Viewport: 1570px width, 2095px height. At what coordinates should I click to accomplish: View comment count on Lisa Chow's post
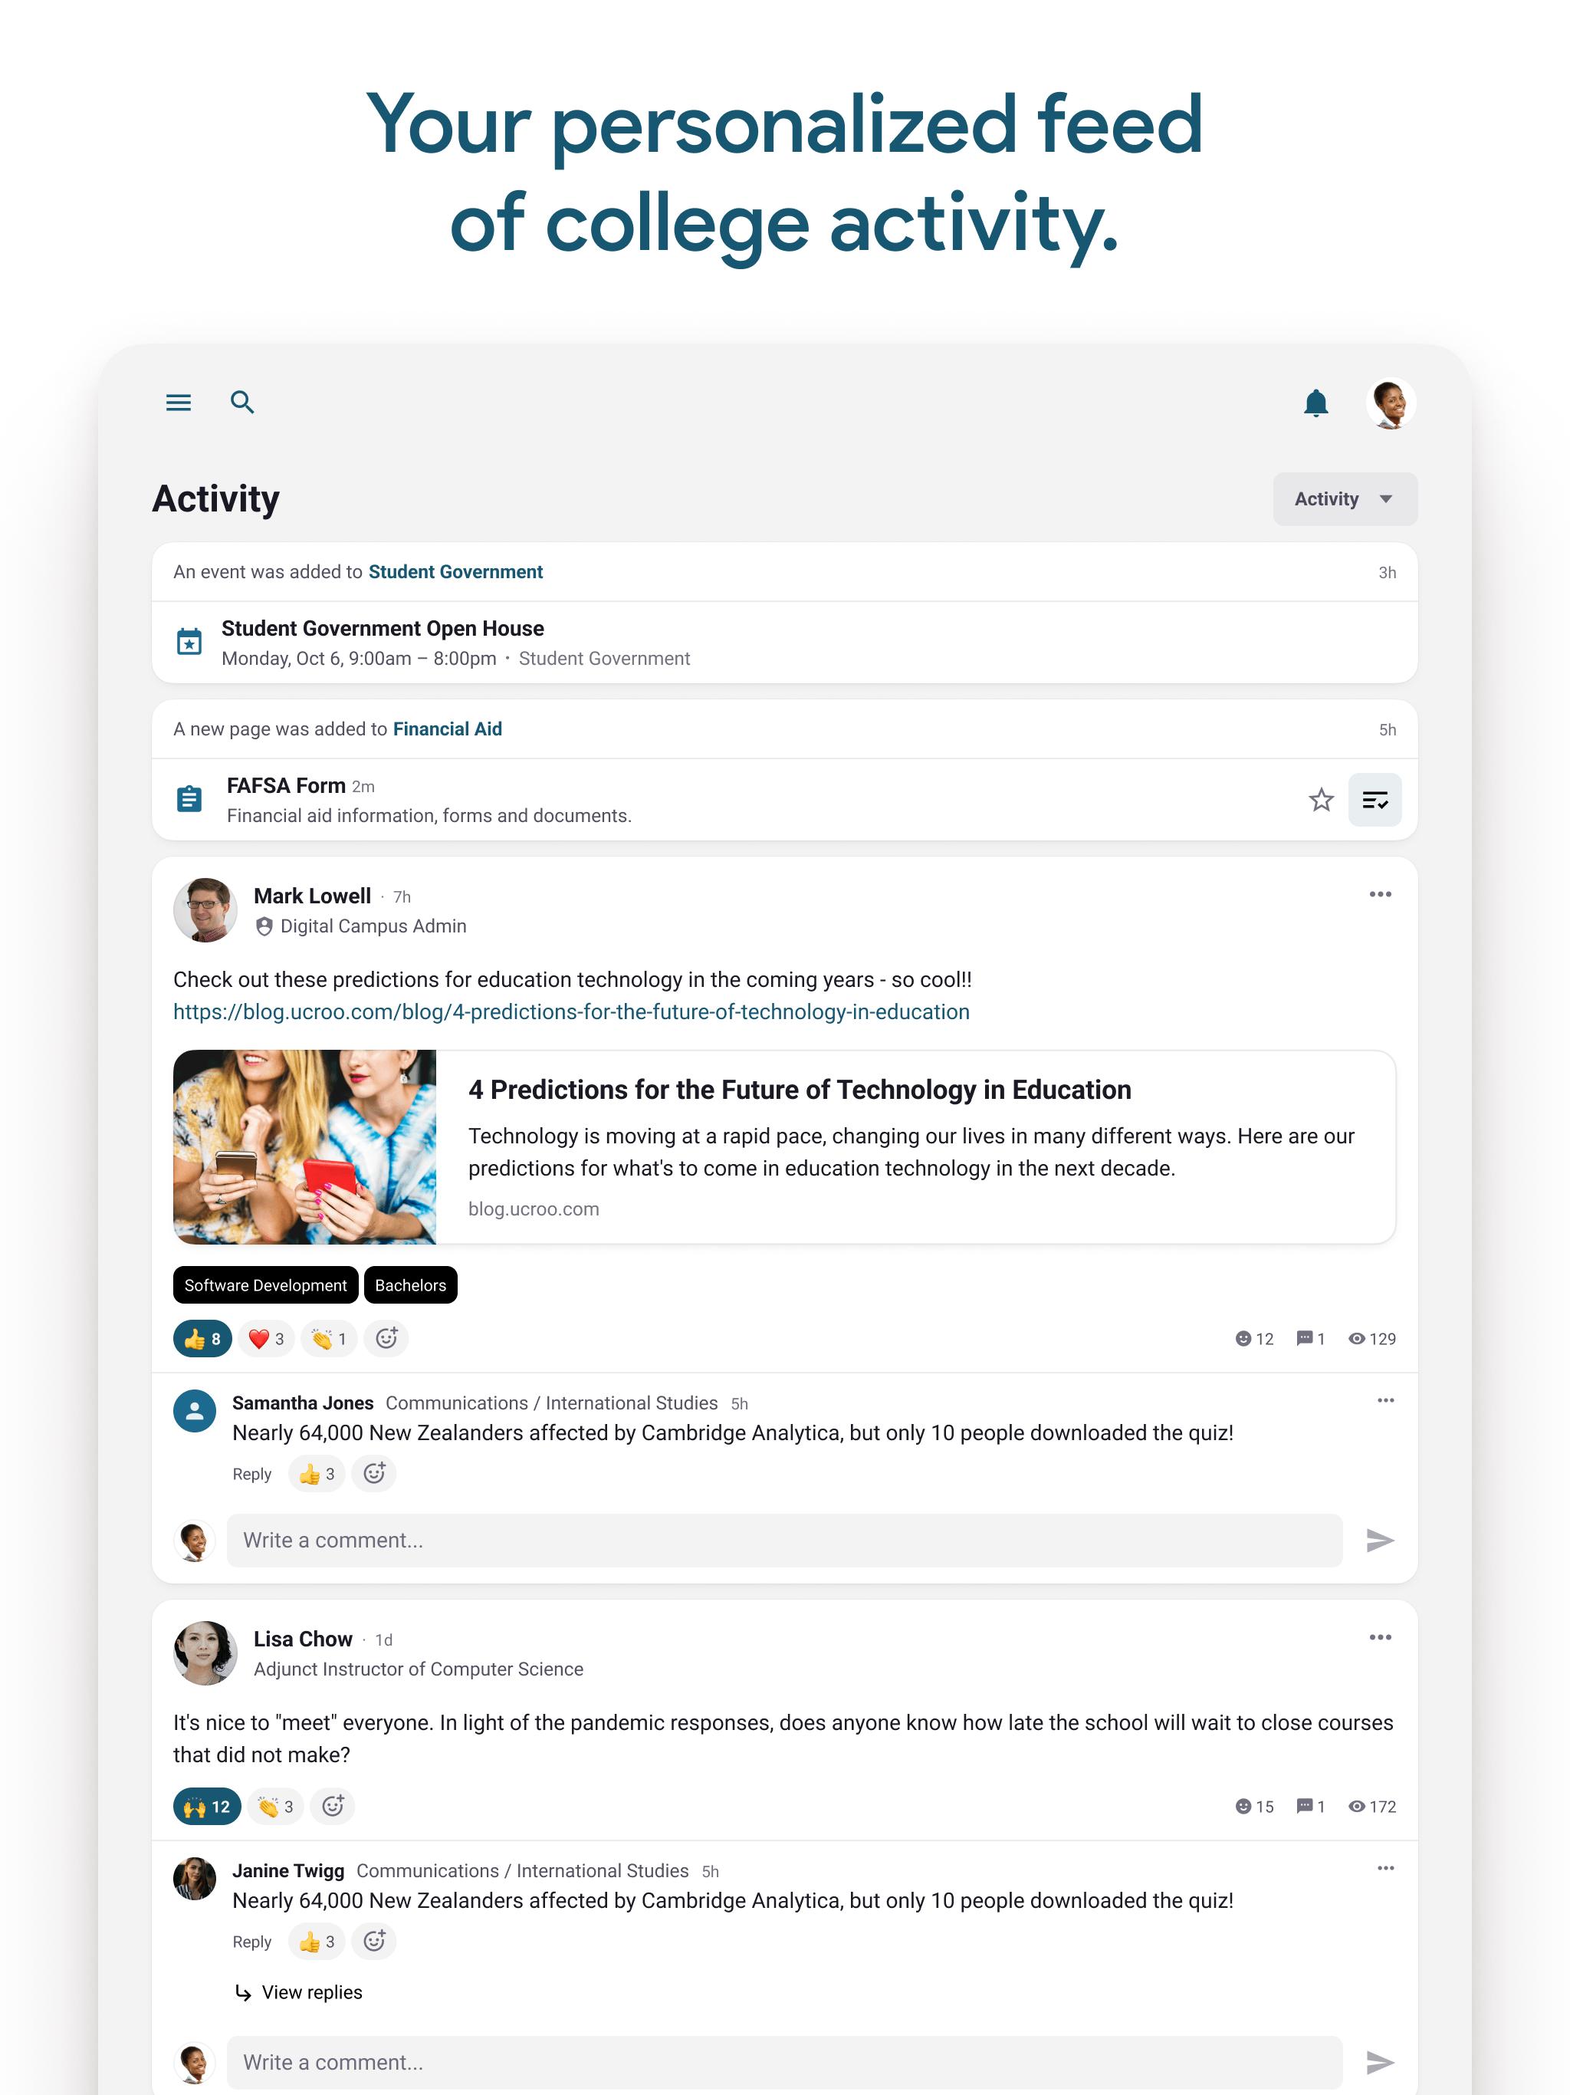click(1311, 1806)
